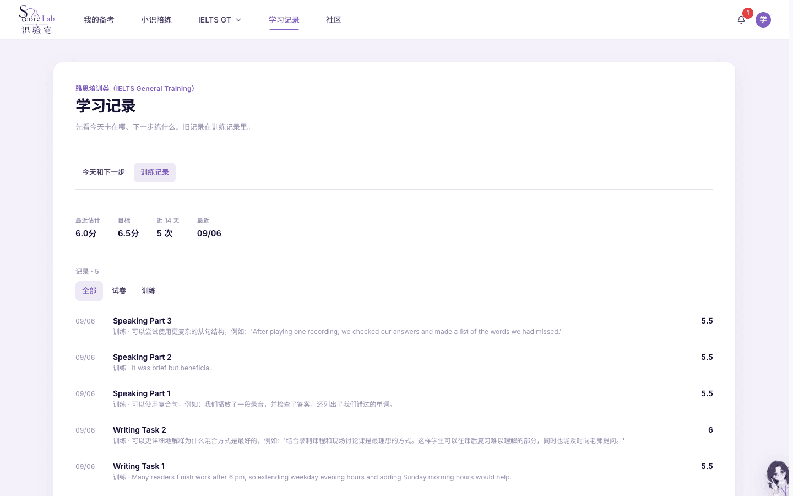Open the 社区 navigation item
The image size is (793, 496).
[334, 20]
